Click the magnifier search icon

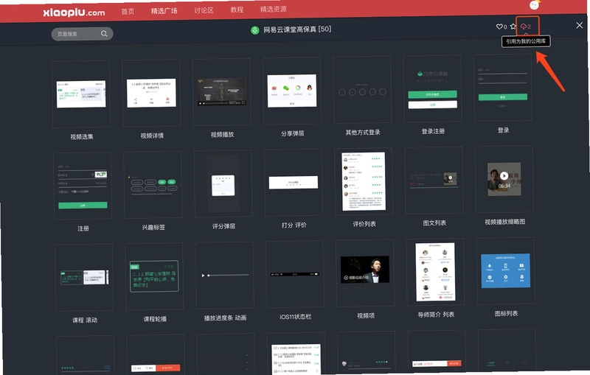click(104, 33)
